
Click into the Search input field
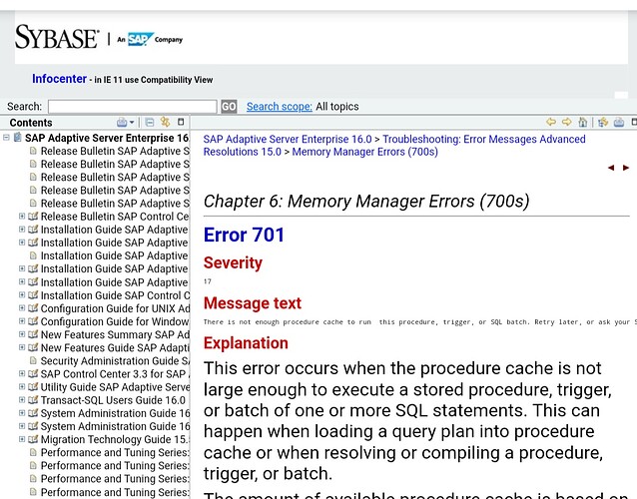pyautogui.click(x=133, y=107)
